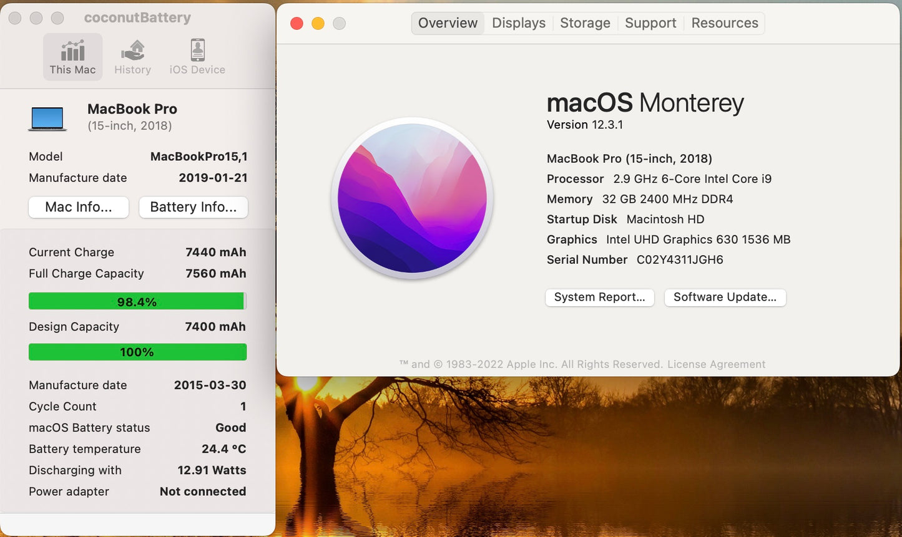This screenshot has height=537, width=902.
Task: Select the Overview tab
Action: click(x=447, y=22)
